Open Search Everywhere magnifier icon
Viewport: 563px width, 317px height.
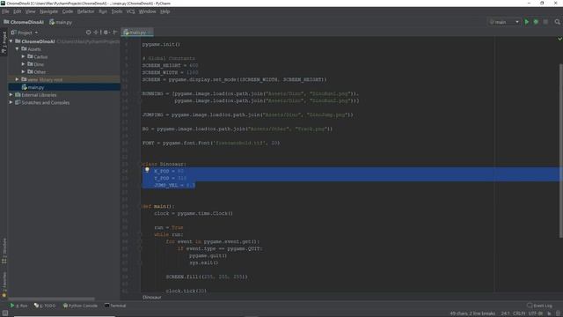(x=557, y=22)
